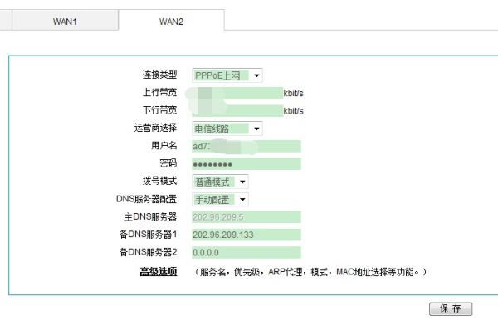The height and width of the screenshot is (325, 498).
Task: Open the DNS服务器配置 手动配置 dropdown
Action: click(x=220, y=200)
